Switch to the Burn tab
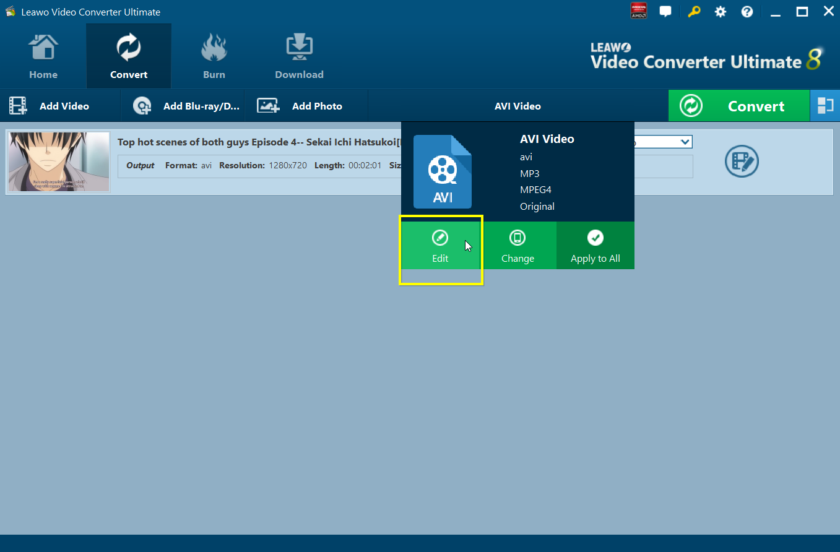 (214, 57)
